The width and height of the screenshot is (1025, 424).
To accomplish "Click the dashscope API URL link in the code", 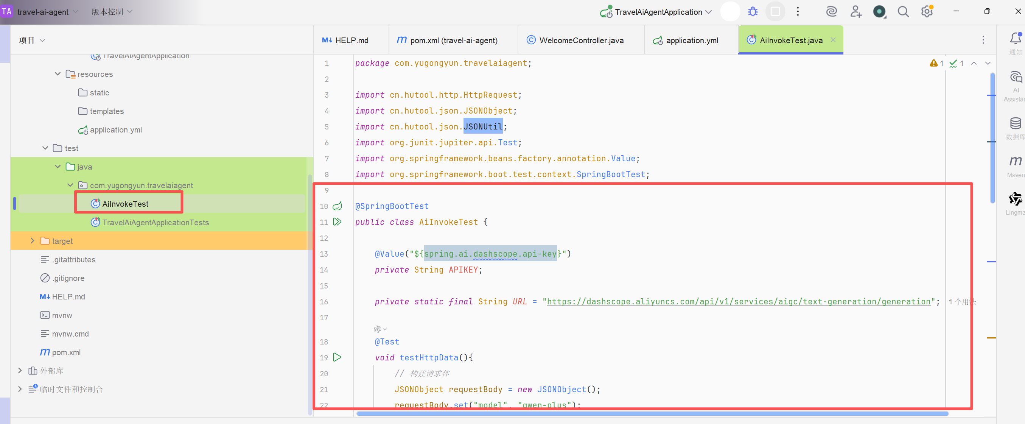I will click(x=739, y=301).
